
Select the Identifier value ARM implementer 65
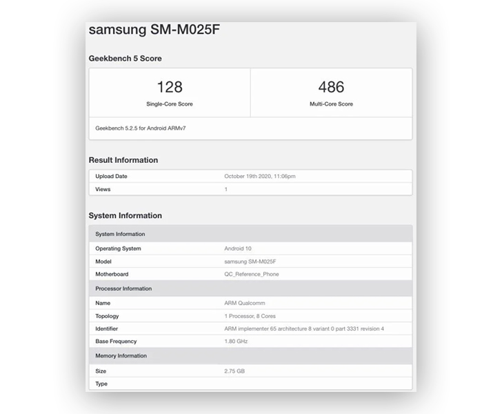[x=304, y=328]
